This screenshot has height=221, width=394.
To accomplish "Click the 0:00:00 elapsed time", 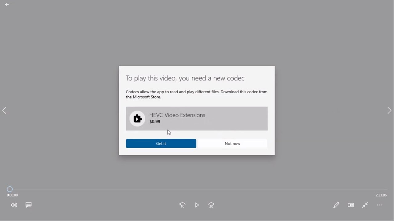I will [x=12, y=195].
